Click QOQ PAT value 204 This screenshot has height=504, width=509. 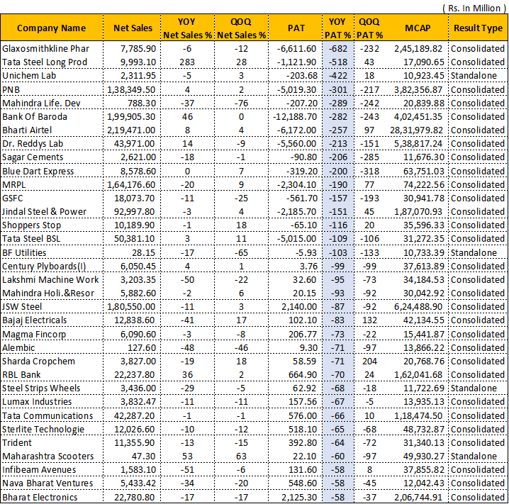(x=369, y=362)
